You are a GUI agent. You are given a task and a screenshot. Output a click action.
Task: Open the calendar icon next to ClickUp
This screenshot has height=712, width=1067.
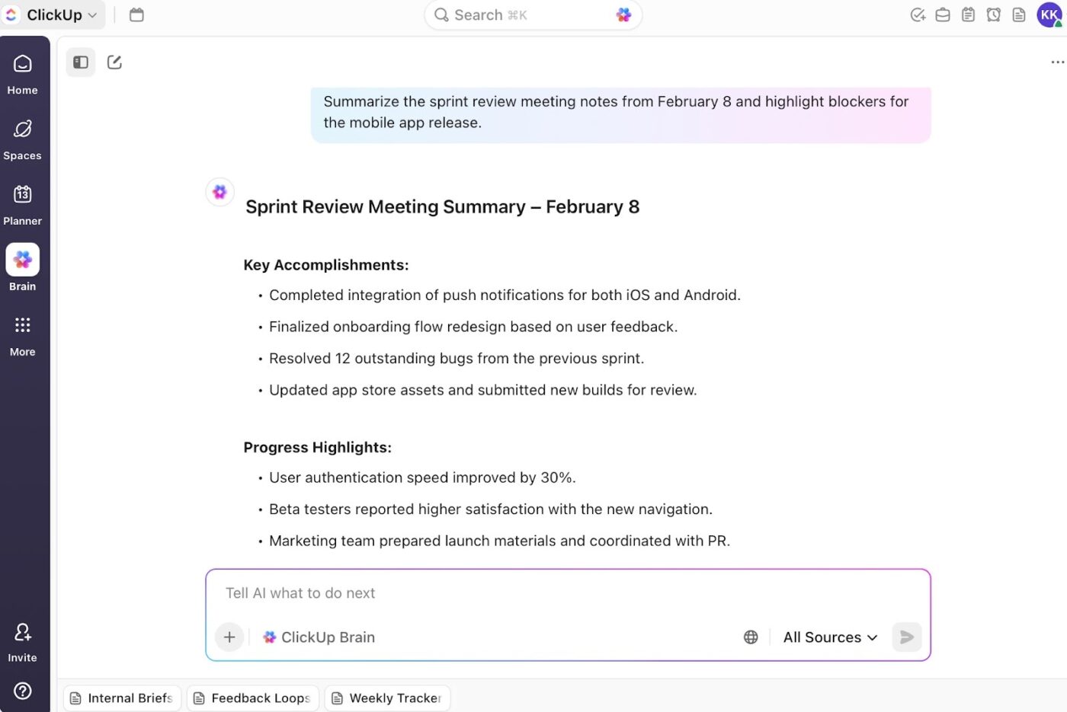click(136, 14)
